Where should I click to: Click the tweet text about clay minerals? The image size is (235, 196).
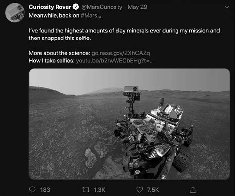[x=124, y=34]
